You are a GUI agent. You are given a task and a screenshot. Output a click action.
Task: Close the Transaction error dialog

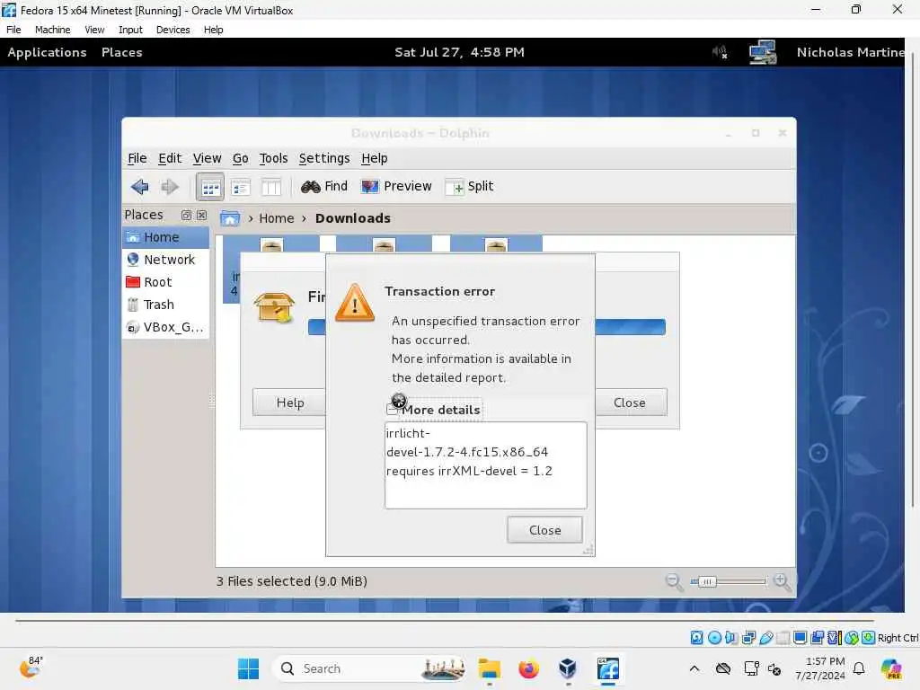[x=544, y=530]
